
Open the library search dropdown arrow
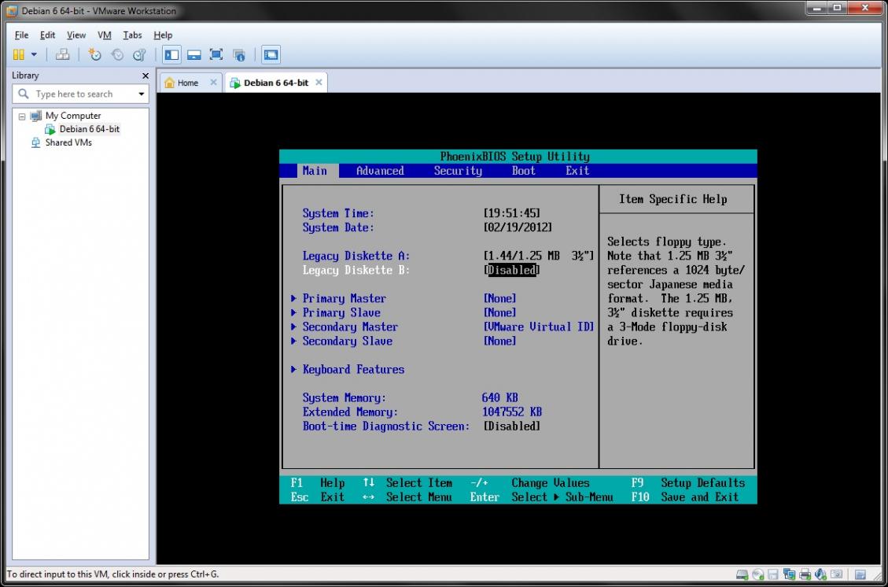point(142,94)
